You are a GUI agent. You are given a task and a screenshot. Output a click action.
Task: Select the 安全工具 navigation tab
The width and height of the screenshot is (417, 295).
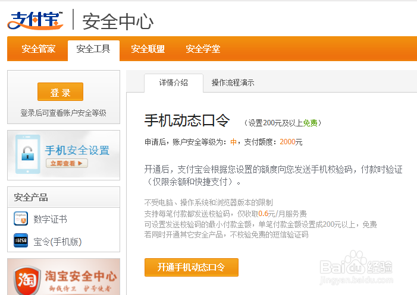[x=93, y=49]
